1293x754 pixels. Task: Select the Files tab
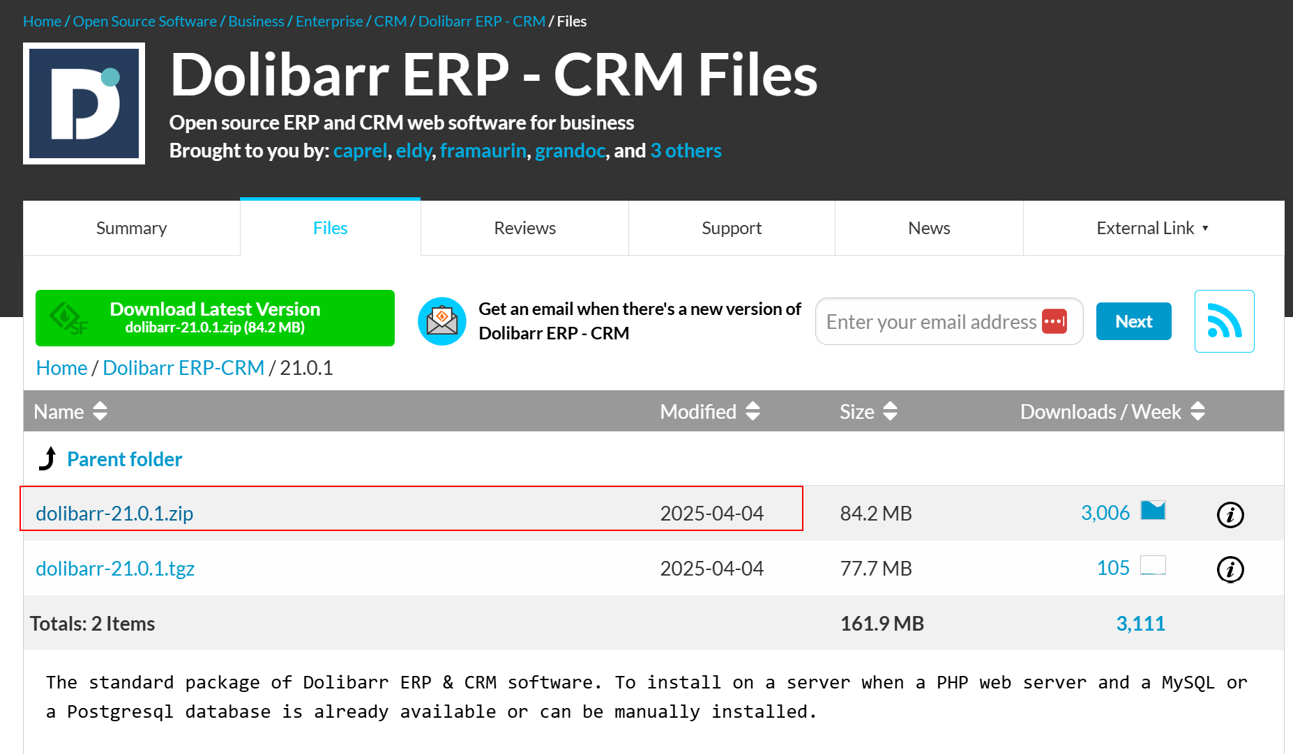tap(330, 228)
